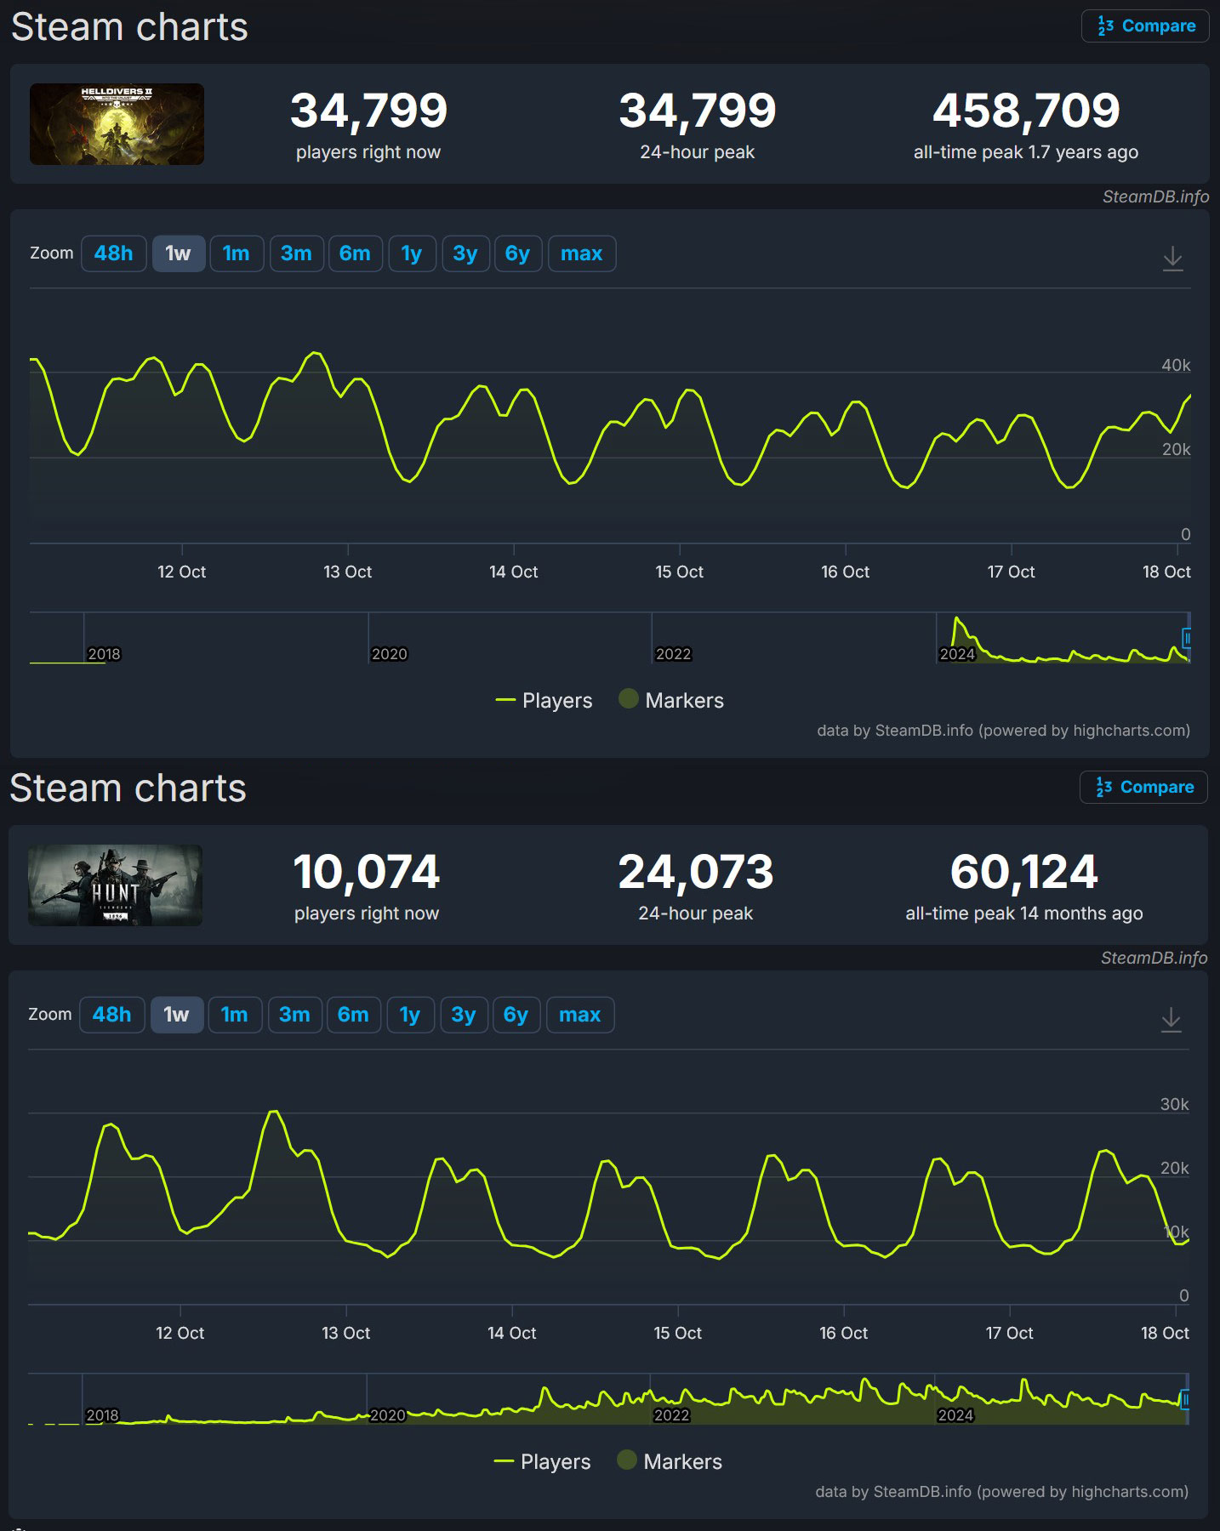The image size is (1220, 1531).
Task: Toggle Markers series in Hunt legend
Action: (670, 1461)
